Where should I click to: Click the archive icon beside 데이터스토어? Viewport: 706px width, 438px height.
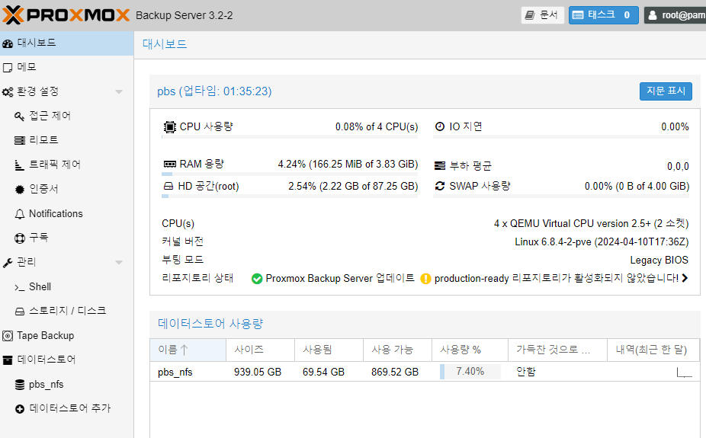click(8, 360)
